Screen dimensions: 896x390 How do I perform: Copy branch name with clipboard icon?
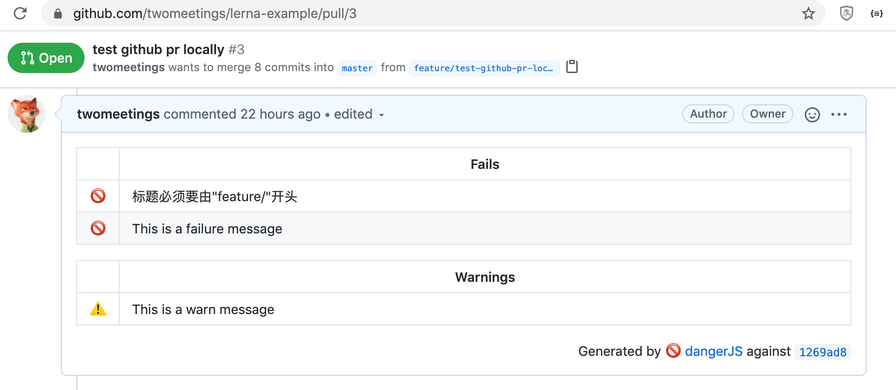(x=572, y=66)
